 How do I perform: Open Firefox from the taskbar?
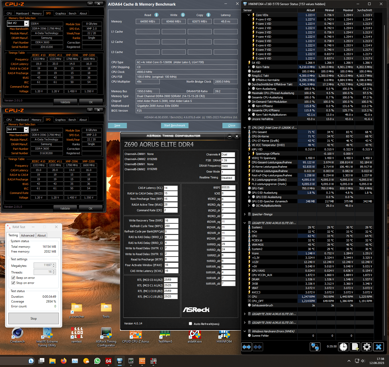tap(64, 361)
